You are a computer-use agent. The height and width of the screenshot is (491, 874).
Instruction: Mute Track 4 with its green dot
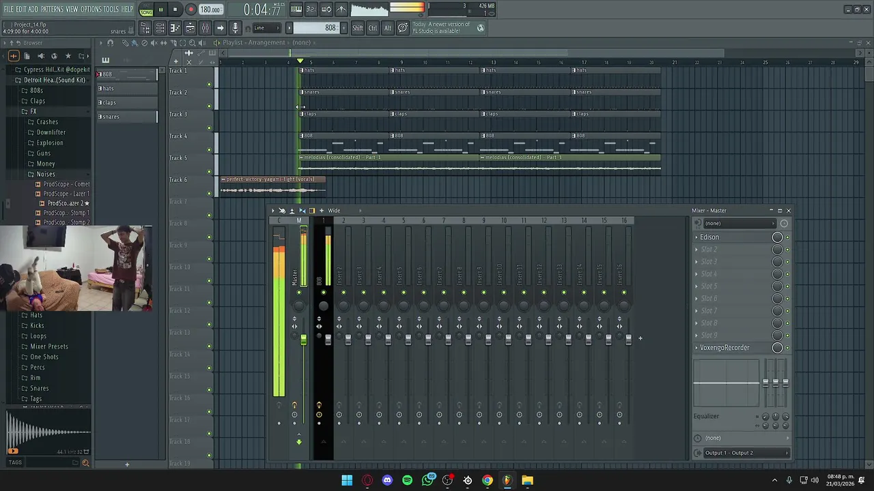pyautogui.click(x=210, y=150)
